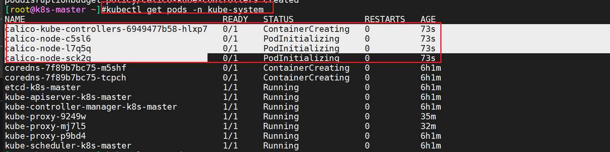Image resolution: width=610 pixels, height=152 pixels.
Task: Click the coredns-7f89b7bc75-tcpch pod name
Action: click(66, 78)
